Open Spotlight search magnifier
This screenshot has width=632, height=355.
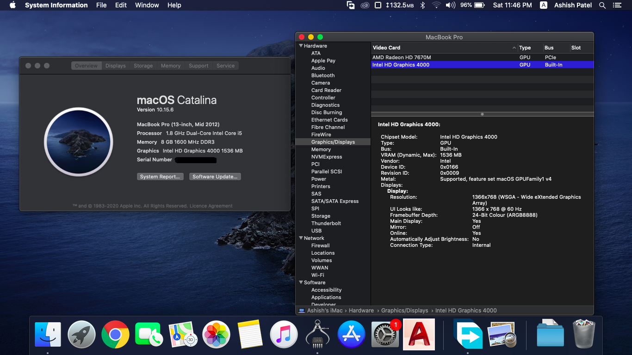(x=602, y=5)
